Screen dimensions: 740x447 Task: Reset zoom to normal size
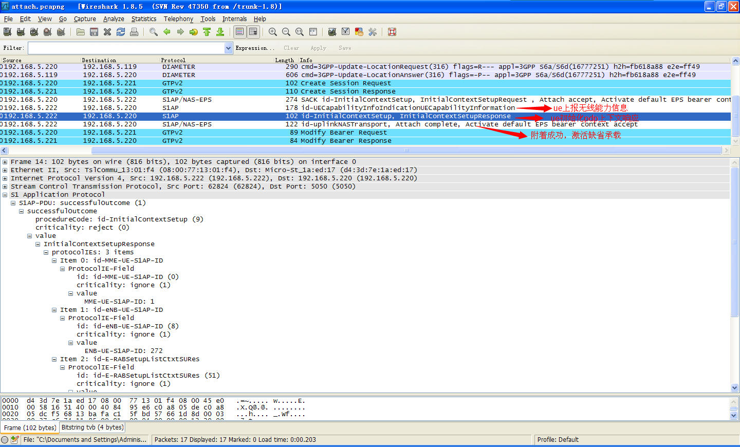300,32
